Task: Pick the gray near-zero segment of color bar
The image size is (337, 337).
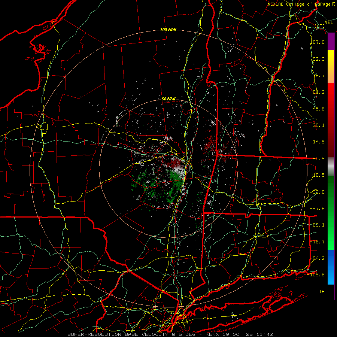Action: coord(331,167)
